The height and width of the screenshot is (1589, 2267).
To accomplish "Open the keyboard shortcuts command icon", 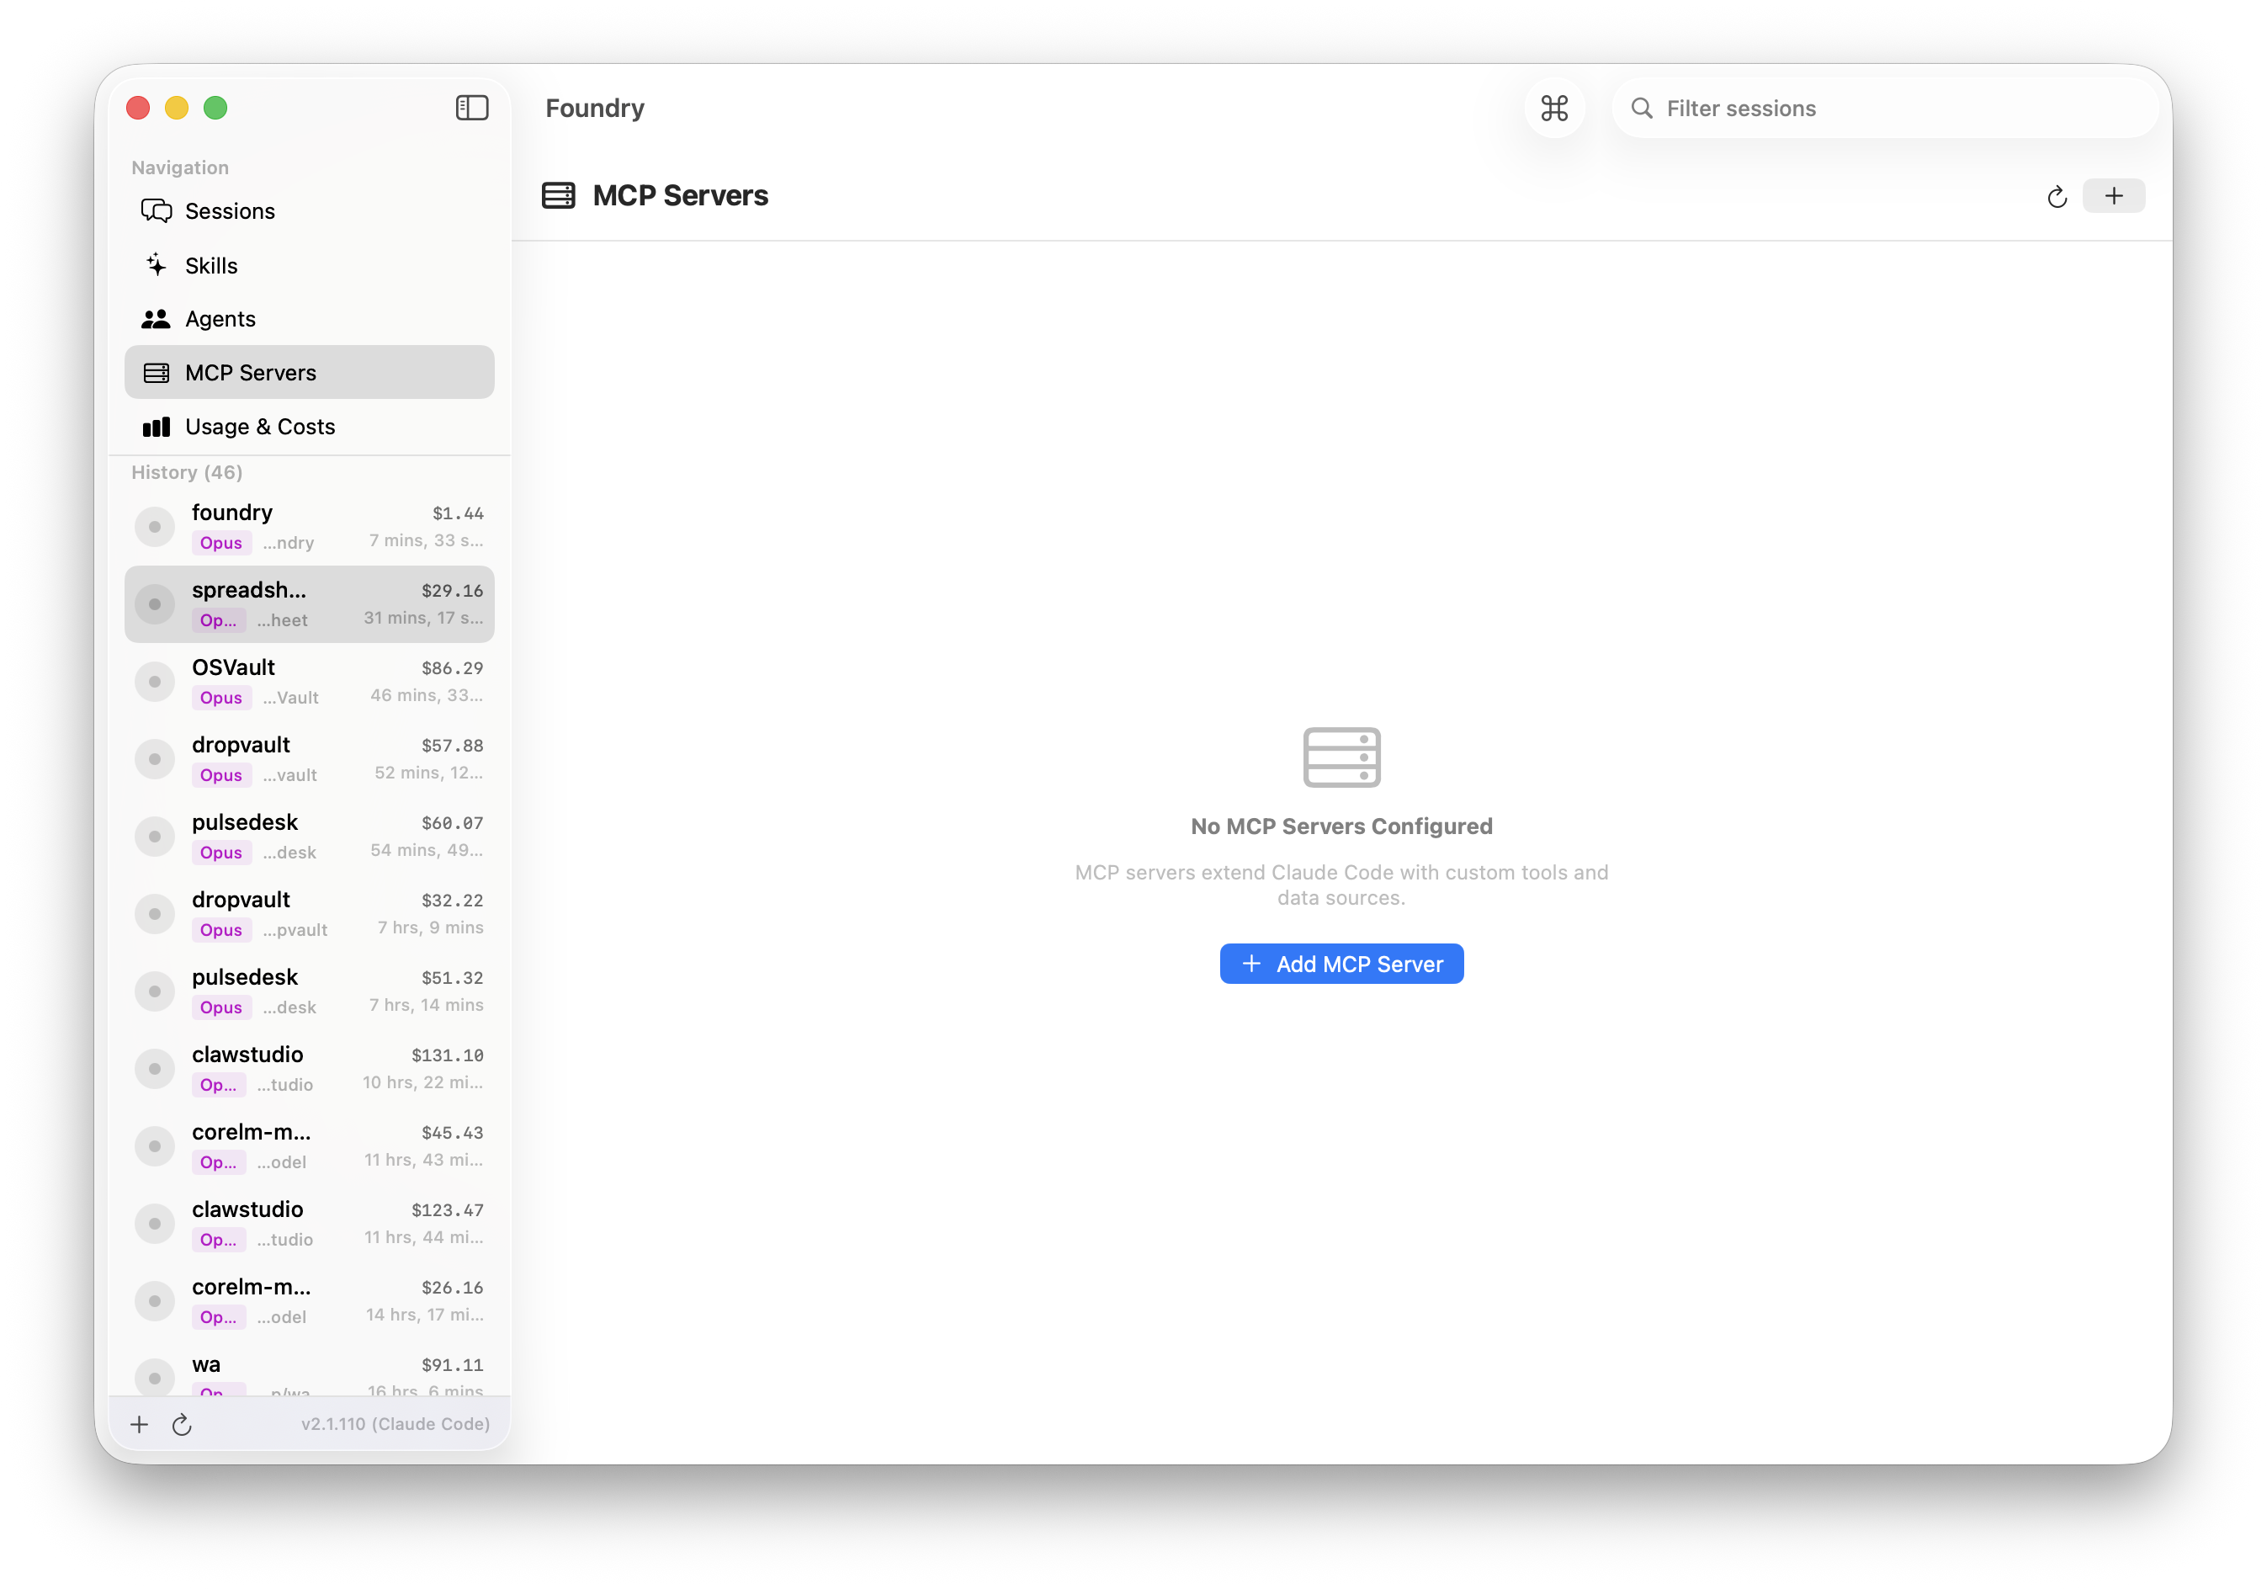I will point(1553,109).
